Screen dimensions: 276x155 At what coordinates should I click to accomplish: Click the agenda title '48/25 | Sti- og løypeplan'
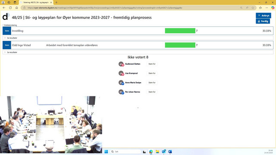pyautogui.click(x=82, y=18)
